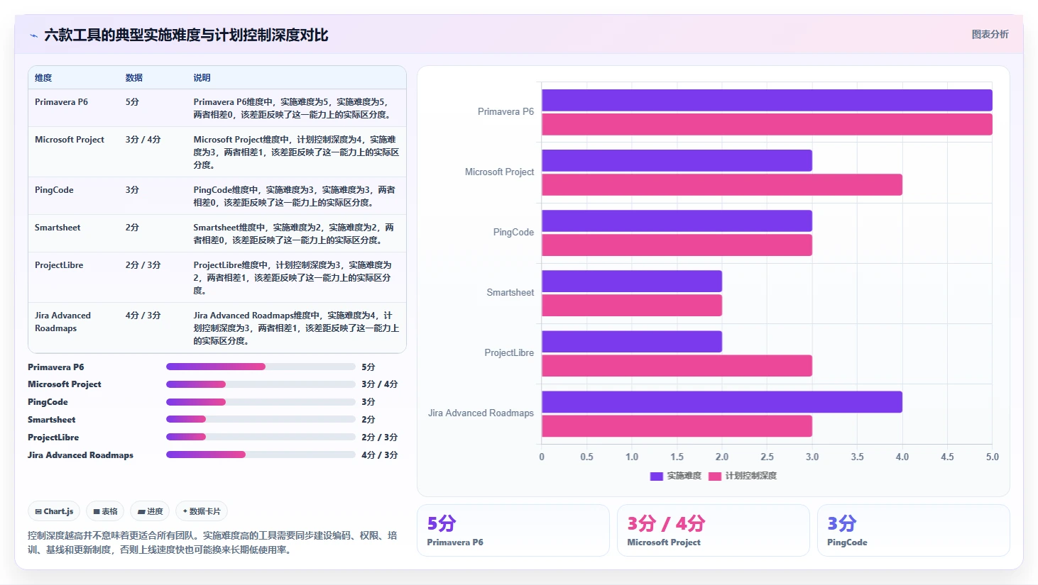Click Jira Advanced Roadmaps' purple chart bar
1038x585 pixels.
coord(722,402)
